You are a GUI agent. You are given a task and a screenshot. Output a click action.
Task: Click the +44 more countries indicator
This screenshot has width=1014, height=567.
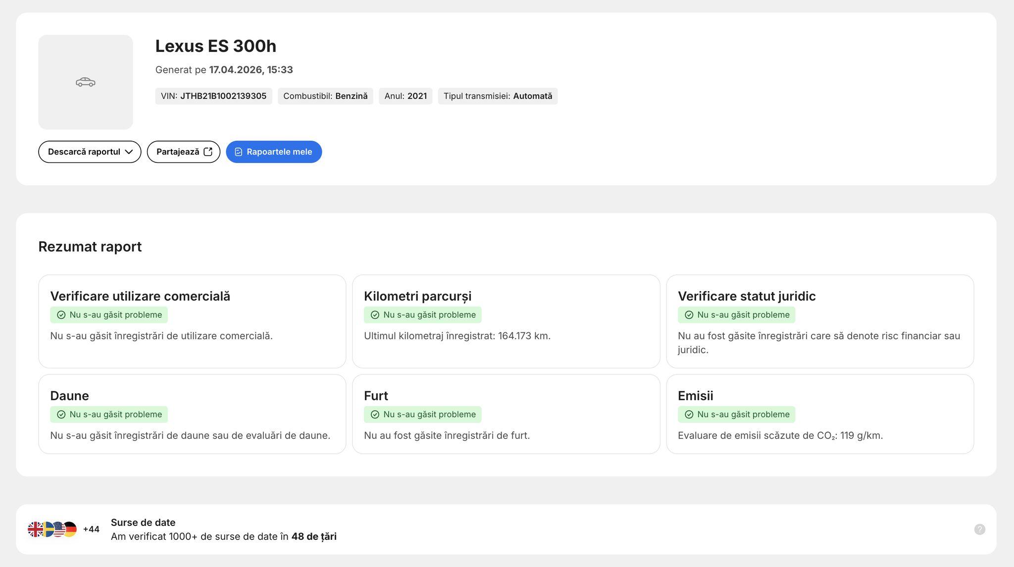[x=91, y=529]
